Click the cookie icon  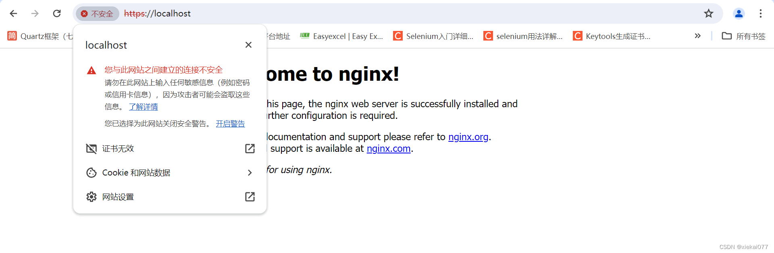pos(92,173)
